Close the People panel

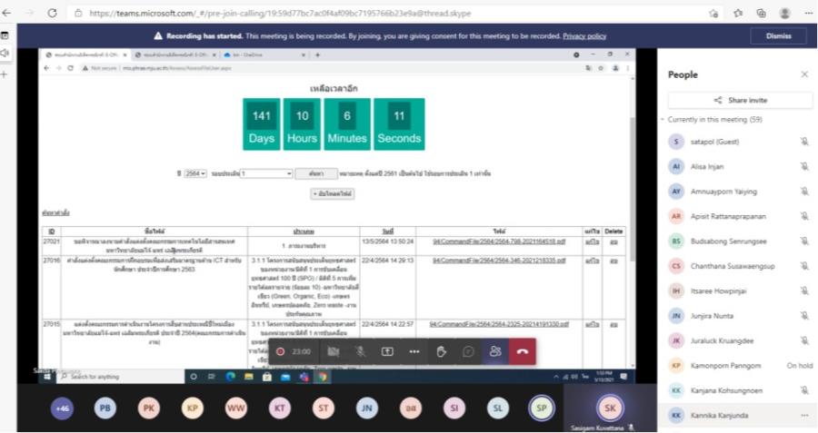pyautogui.click(x=803, y=74)
